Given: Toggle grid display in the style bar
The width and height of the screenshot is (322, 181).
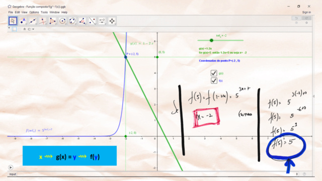Looking at the screenshot, I should 20,29.
